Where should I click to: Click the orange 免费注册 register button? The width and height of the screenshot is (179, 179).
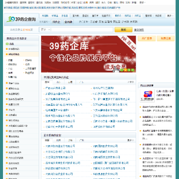point(166,38)
